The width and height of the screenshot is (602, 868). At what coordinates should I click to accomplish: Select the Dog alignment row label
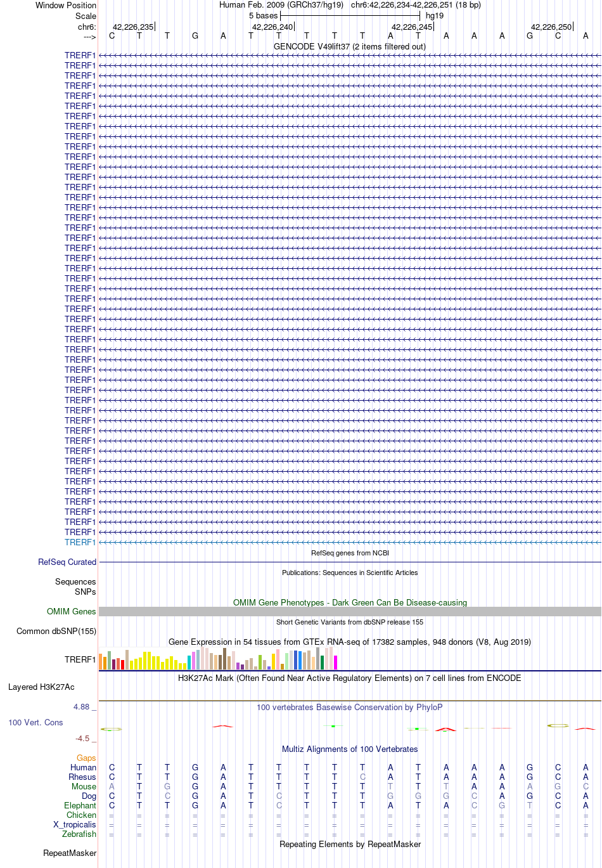(89, 796)
